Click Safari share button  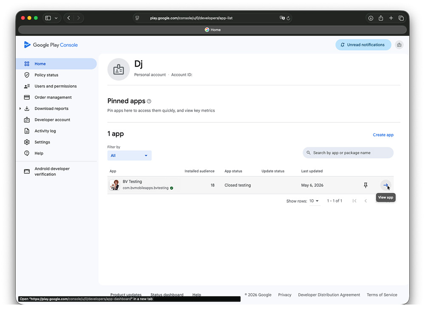[381, 18]
